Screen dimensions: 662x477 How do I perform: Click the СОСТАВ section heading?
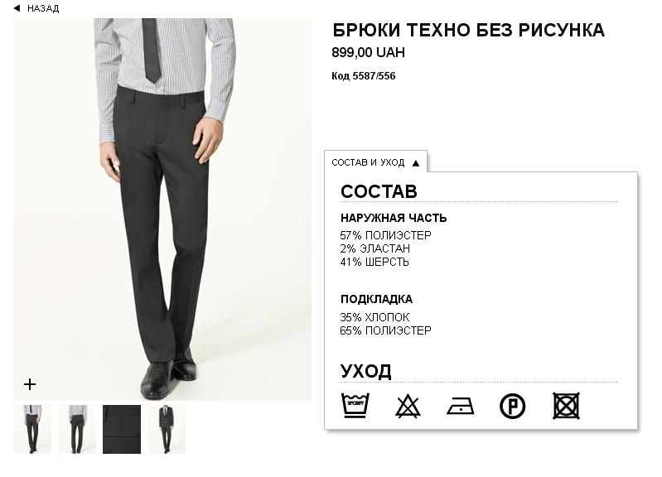click(x=379, y=191)
